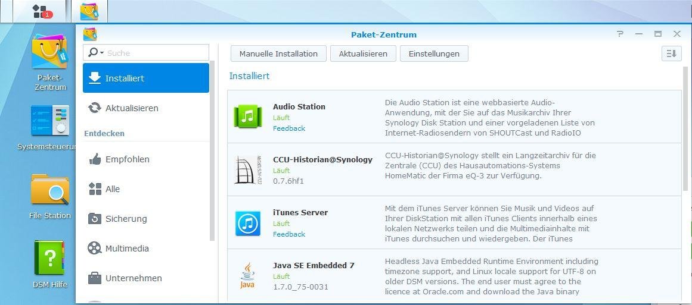Click Läuft status under Audio Station
Image resolution: width=692 pixels, height=305 pixels.
[281, 118]
